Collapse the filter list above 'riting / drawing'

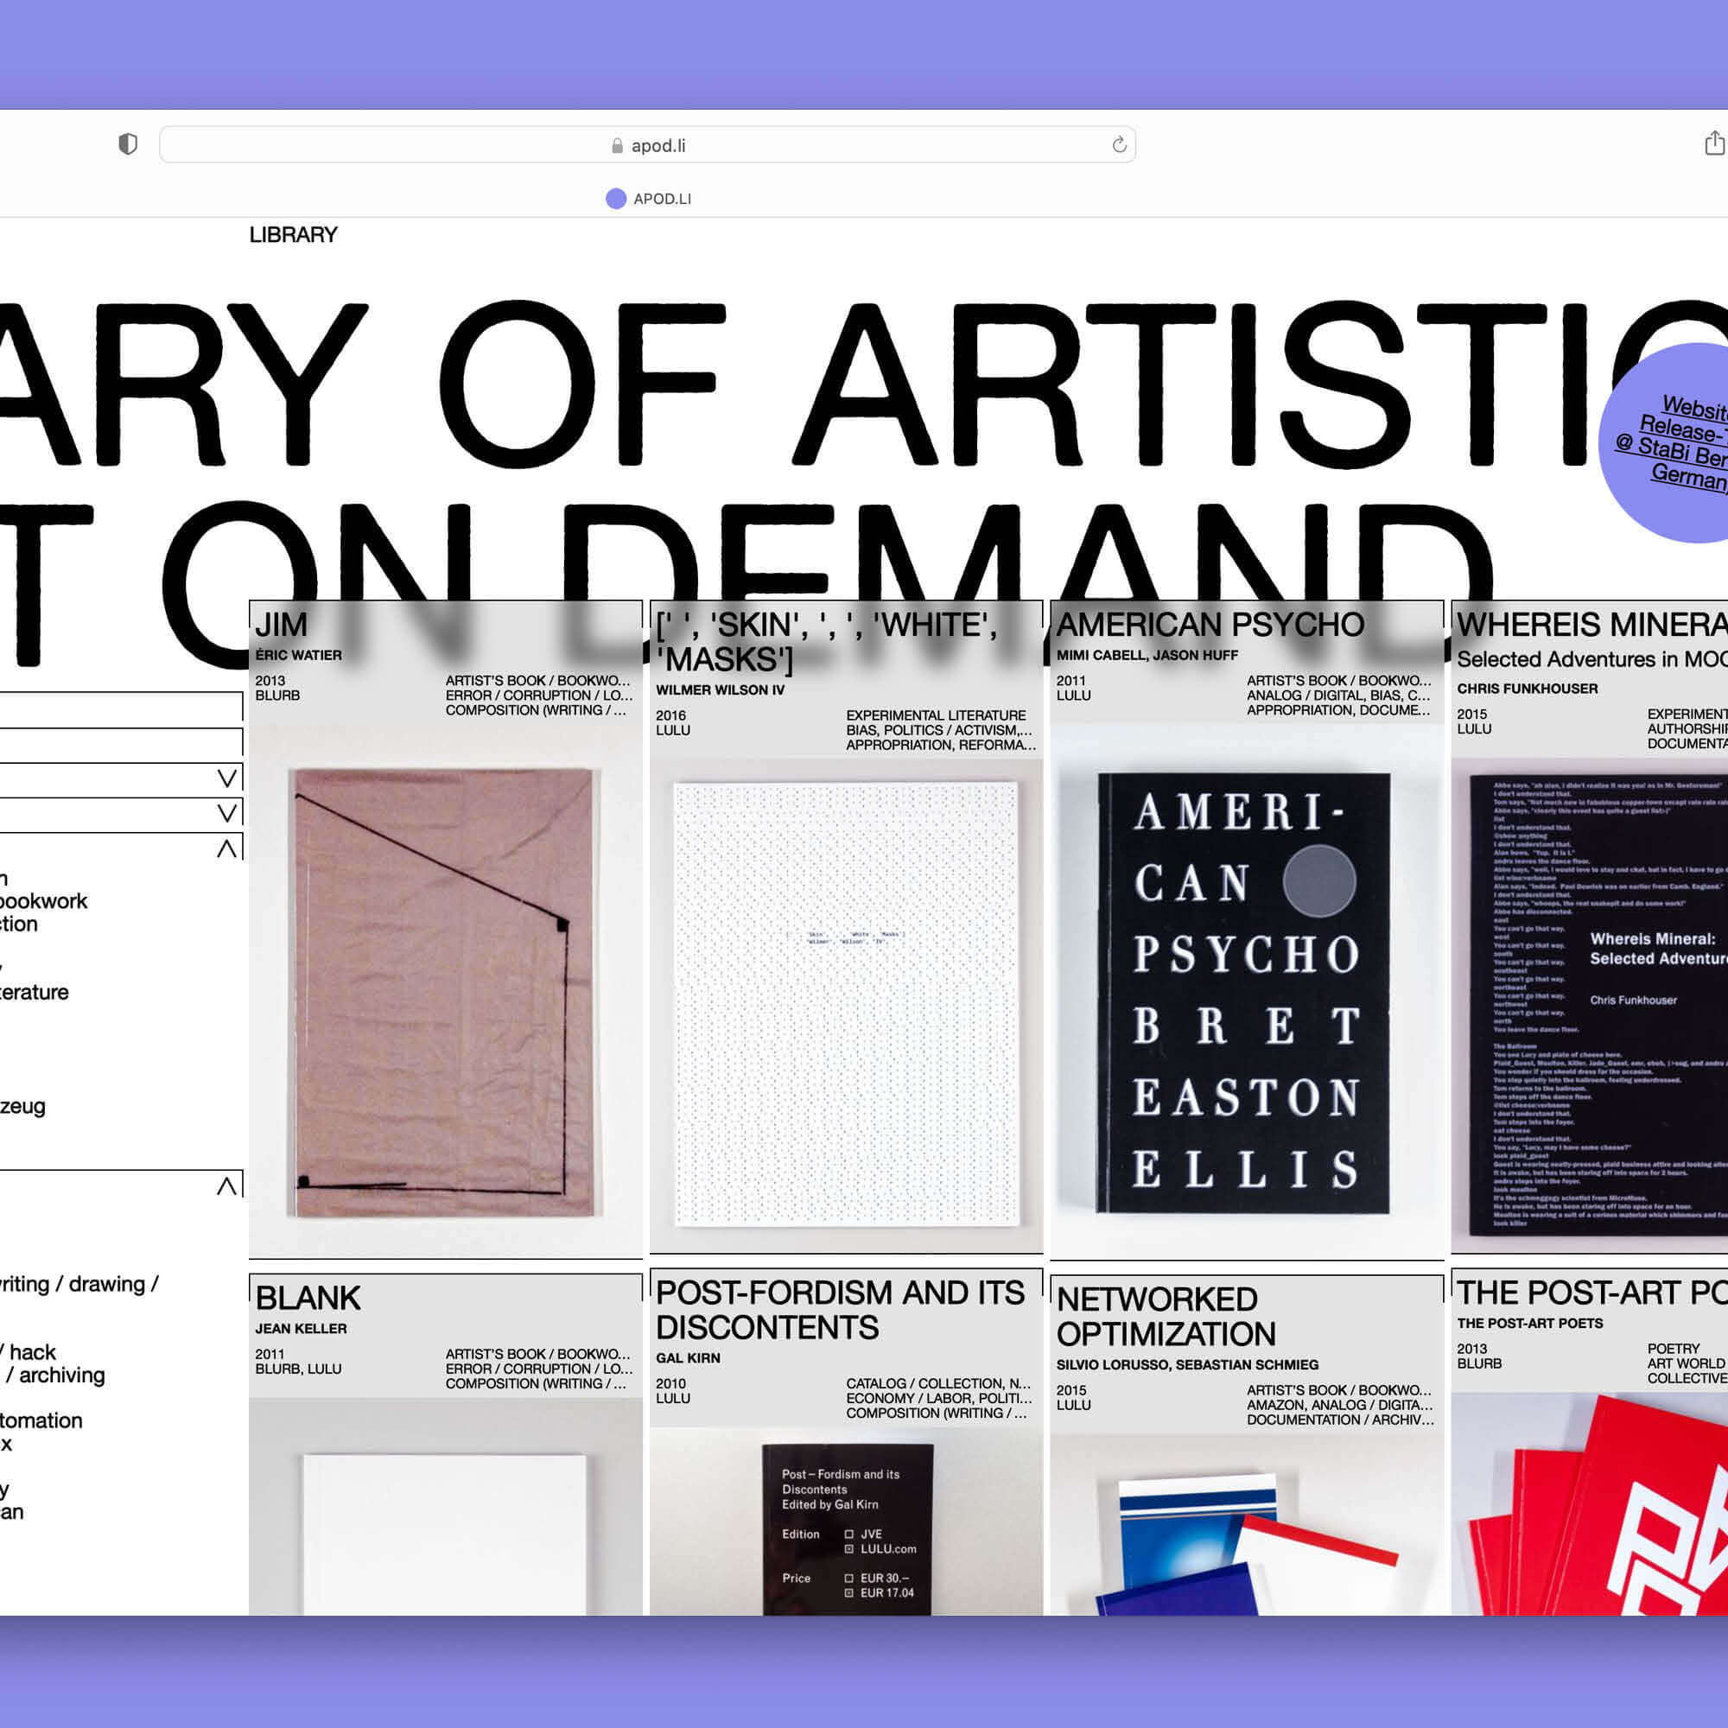(x=226, y=1186)
